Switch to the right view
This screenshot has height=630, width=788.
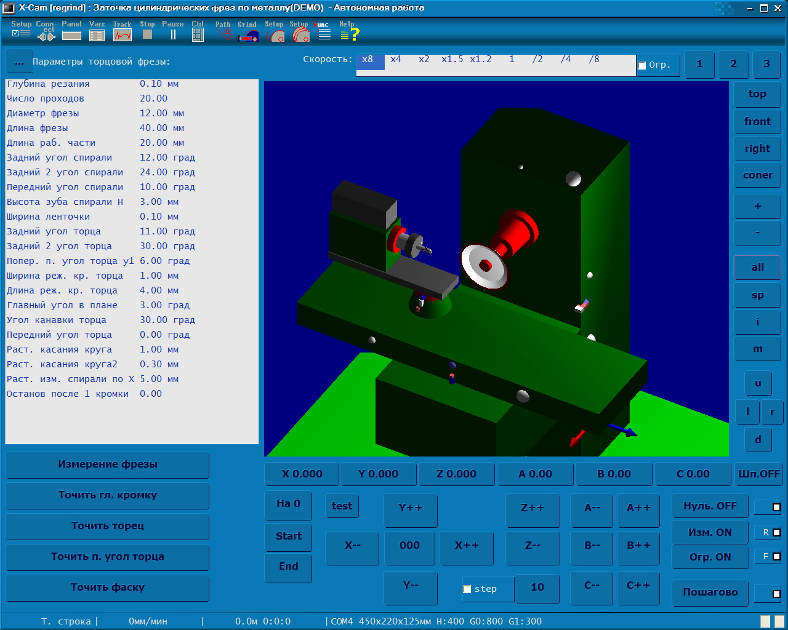[x=757, y=148]
